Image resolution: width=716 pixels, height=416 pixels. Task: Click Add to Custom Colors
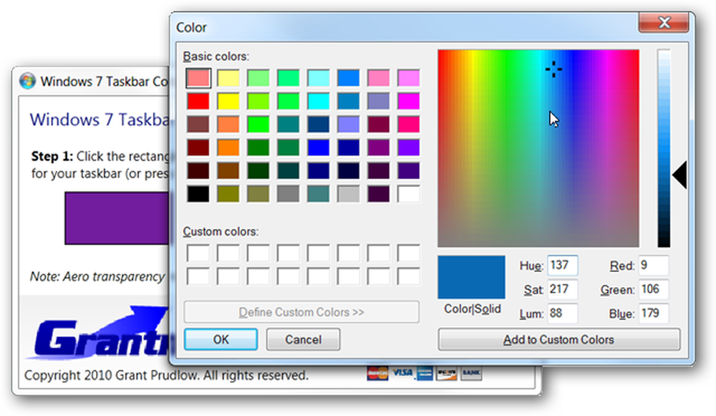pyautogui.click(x=559, y=339)
